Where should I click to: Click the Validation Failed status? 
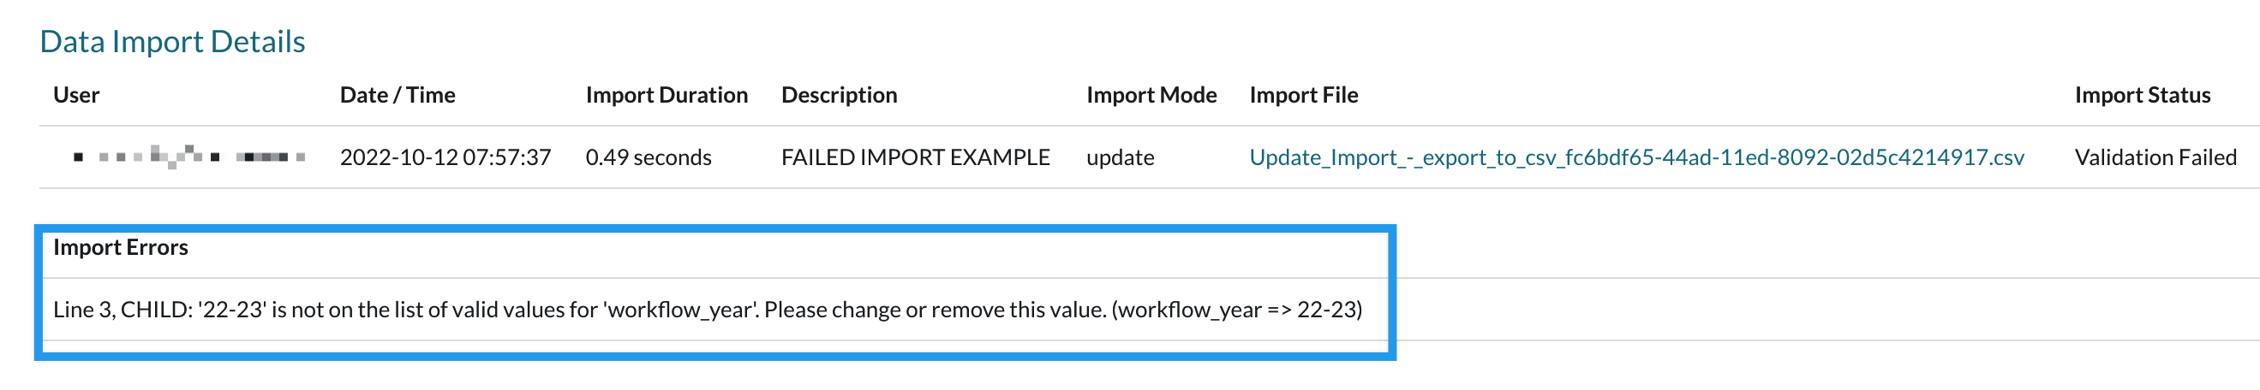coord(2155,157)
